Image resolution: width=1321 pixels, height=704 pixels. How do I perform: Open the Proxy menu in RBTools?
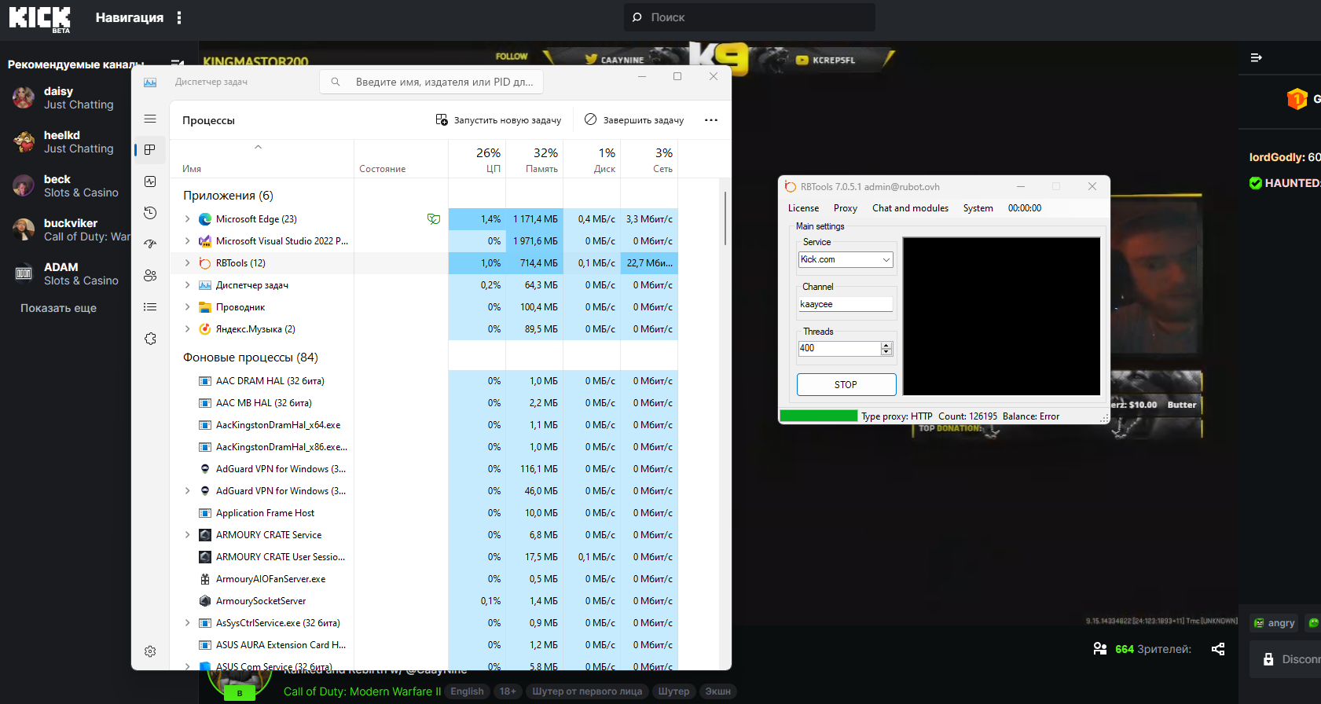(x=845, y=208)
